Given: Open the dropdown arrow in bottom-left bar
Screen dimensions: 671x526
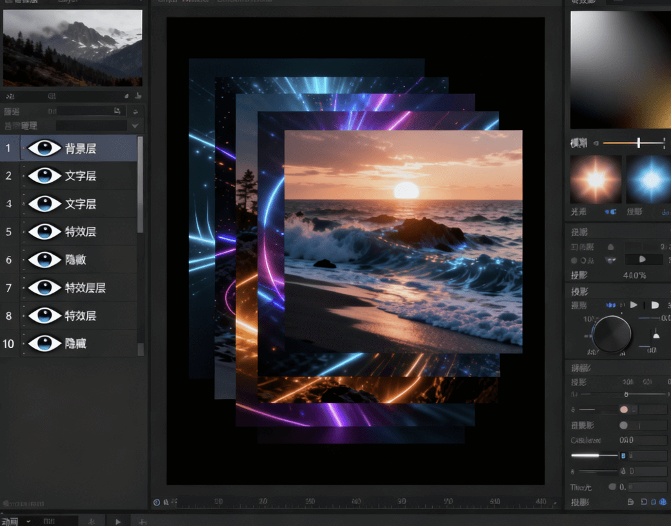Looking at the screenshot, I should click(x=28, y=521).
